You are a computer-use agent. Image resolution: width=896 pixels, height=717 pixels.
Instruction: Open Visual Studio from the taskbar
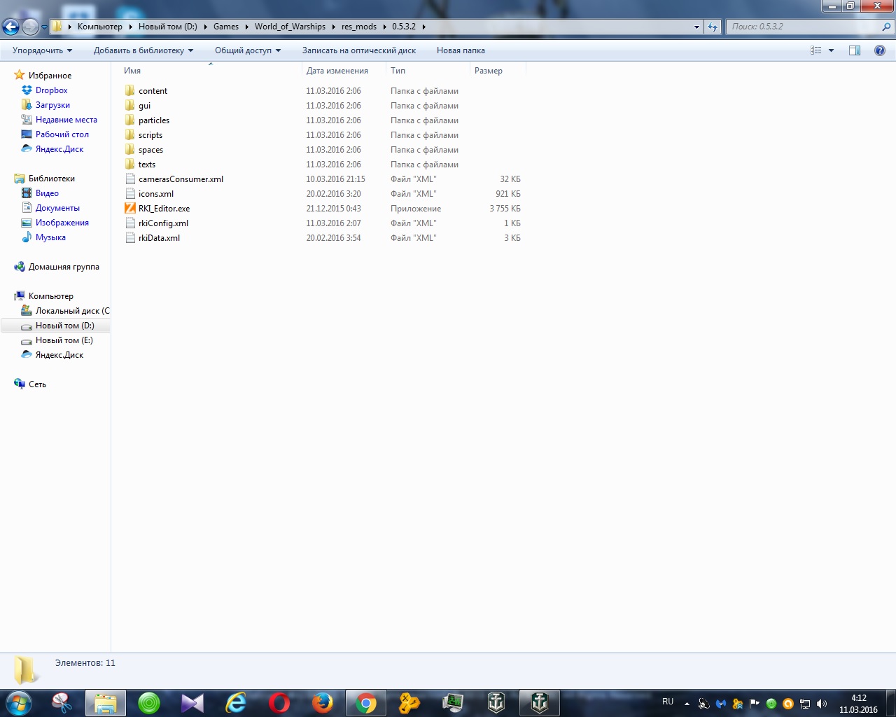(192, 702)
